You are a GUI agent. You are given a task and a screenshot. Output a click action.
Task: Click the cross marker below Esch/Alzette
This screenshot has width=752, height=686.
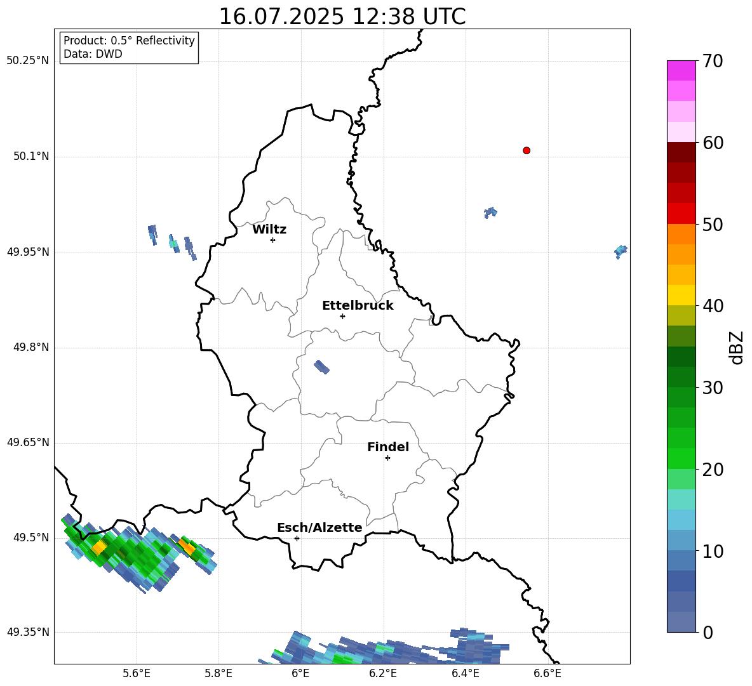pos(297,538)
